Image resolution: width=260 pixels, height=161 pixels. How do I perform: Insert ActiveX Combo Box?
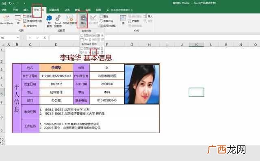click(86, 48)
